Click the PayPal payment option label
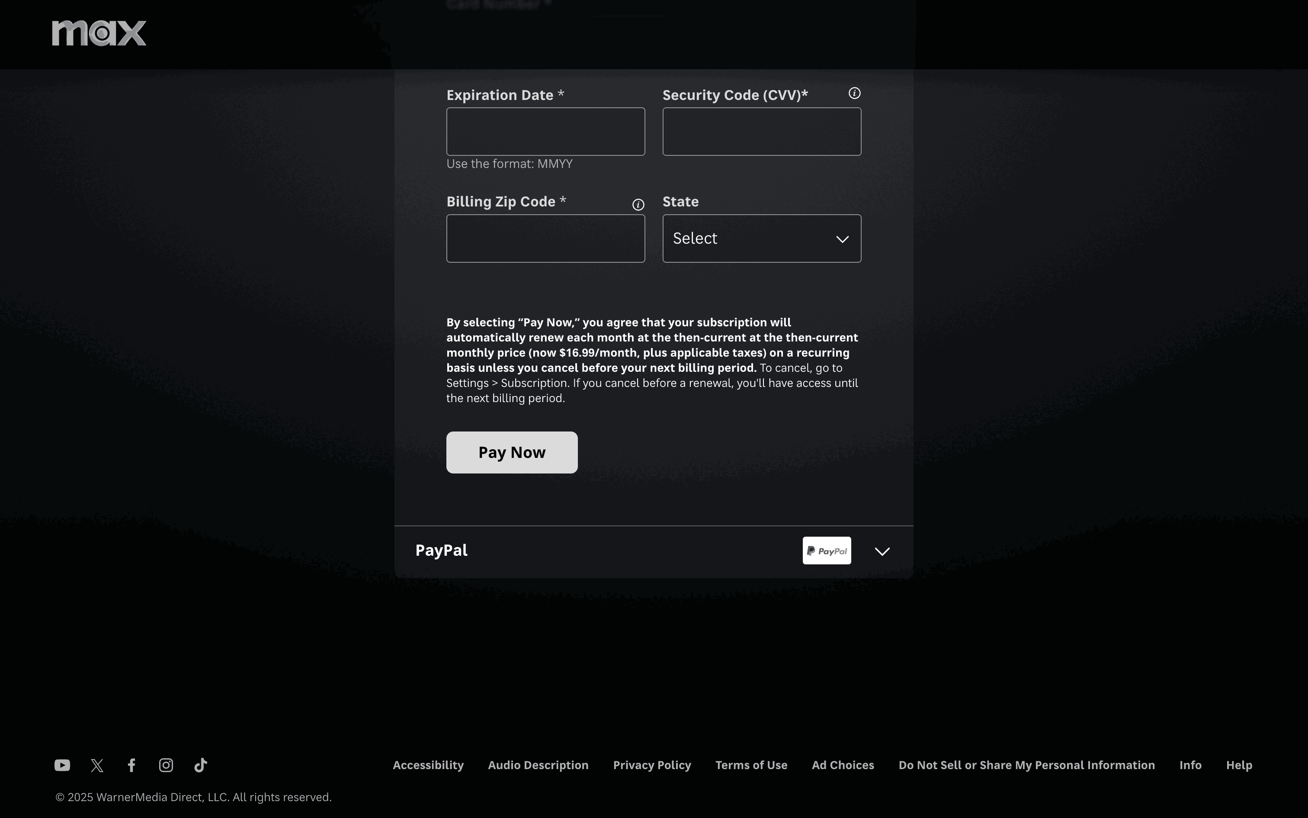 441,550
